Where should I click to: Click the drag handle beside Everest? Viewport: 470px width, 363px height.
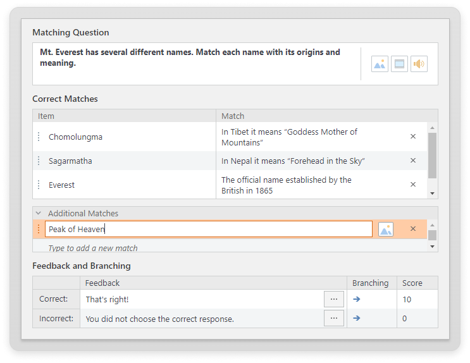point(39,185)
